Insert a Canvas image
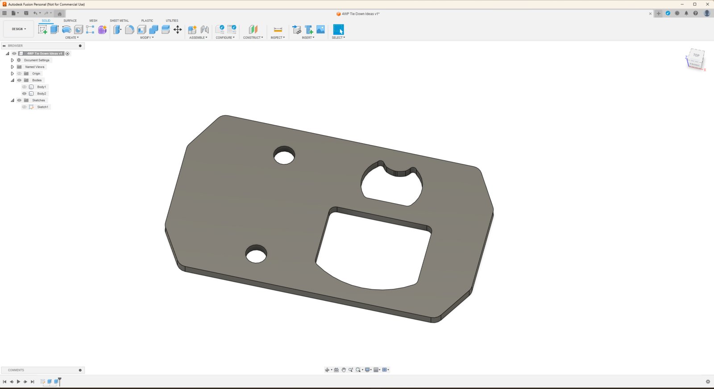Viewport: 714px width, 389px height. click(x=321, y=29)
